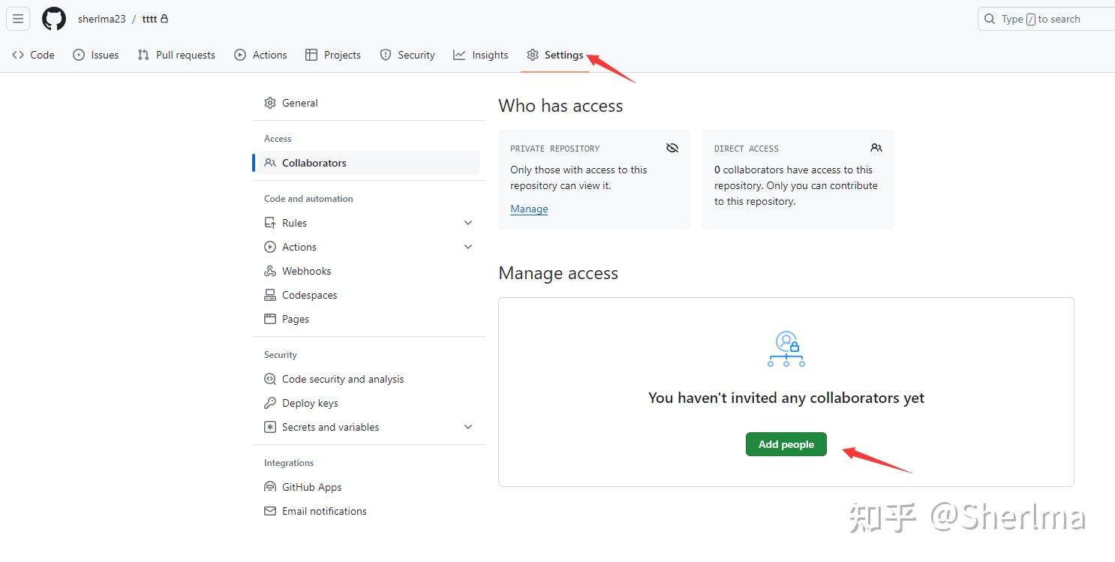Viewport: 1115px width, 562px height.
Task: Open Code security and analysis settings
Action: [342, 379]
